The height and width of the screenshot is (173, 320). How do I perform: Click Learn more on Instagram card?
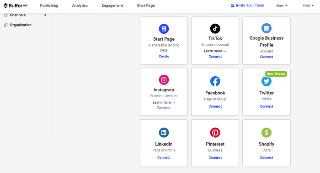pyautogui.click(x=164, y=102)
